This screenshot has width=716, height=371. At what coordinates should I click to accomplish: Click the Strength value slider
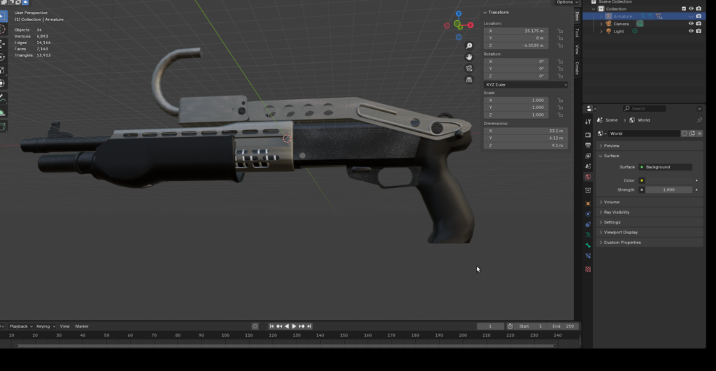(669, 190)
